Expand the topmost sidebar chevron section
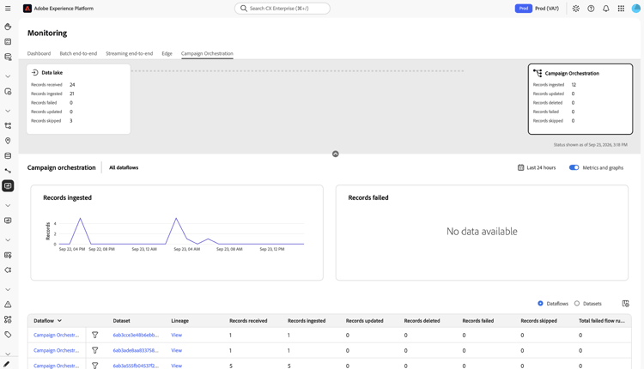Image resolution: width=644 pixels, height=369 pixels. click(x=8, y=76)
